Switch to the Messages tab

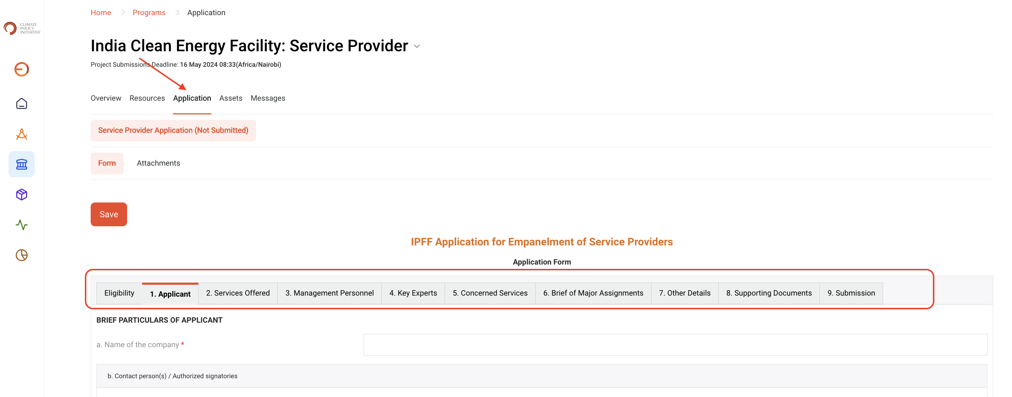[268, 98]
